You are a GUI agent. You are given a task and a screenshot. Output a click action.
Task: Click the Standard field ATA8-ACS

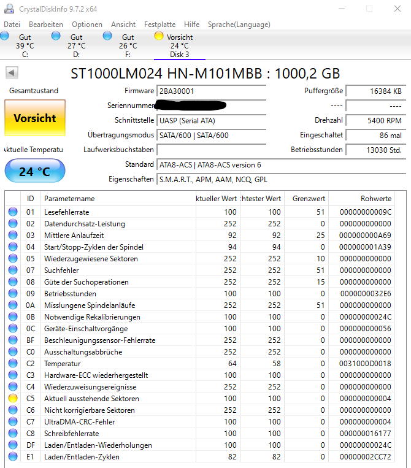[281, 165]
